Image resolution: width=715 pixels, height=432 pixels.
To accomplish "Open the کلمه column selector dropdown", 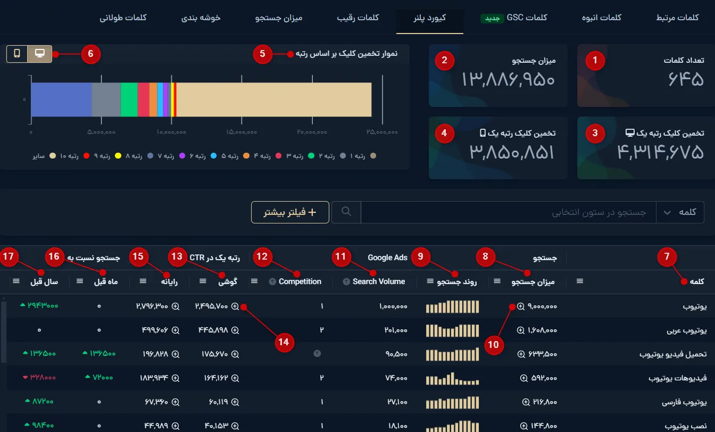I will [x=680, y=212].
